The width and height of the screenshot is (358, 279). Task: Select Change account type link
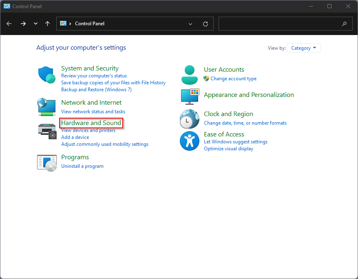pyautogui.click(x=233, y=79)
